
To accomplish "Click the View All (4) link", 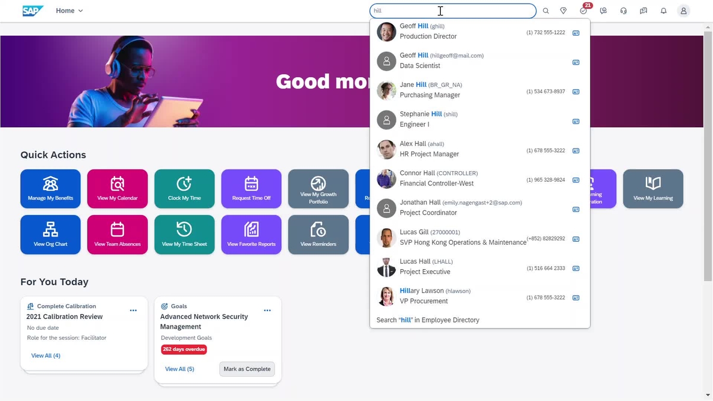I will (46, 356).
